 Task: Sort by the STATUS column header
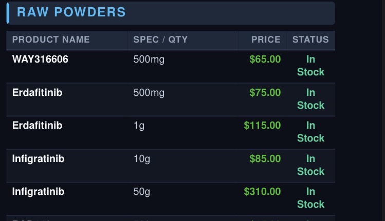pyautogui.click(x=310, y=39)
